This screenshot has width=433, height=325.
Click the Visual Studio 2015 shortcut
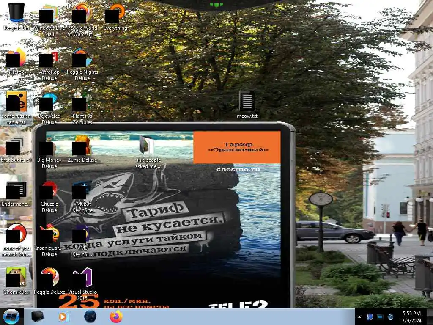coord(82,284)
